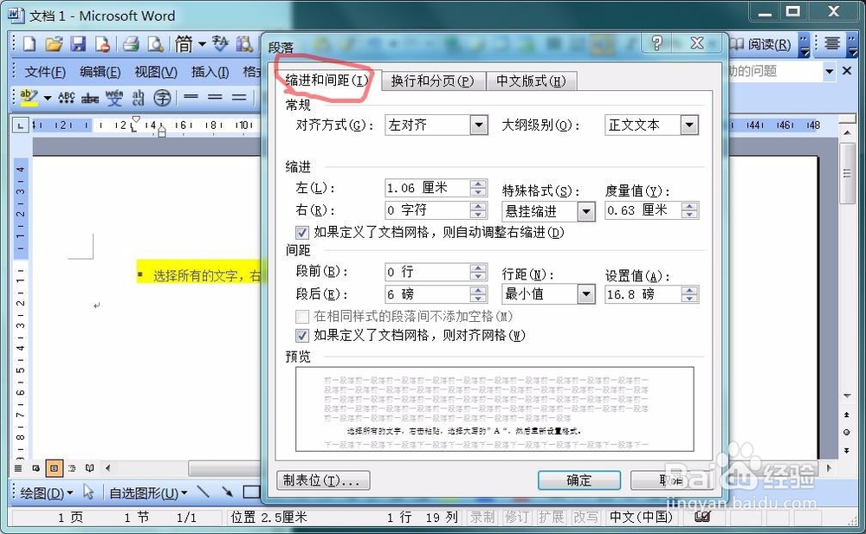Switch to 中文版式 tab

[531, 81]
